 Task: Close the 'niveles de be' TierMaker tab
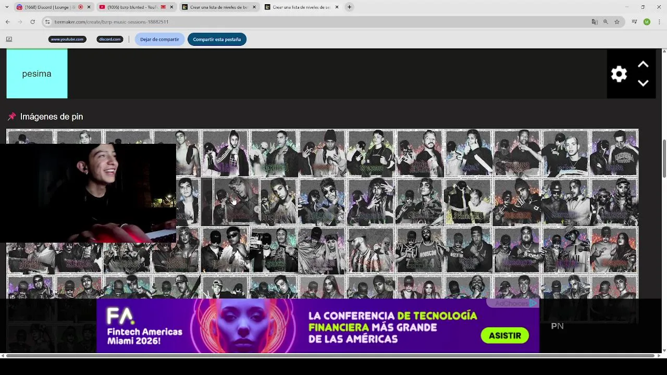tap(254, 7)
